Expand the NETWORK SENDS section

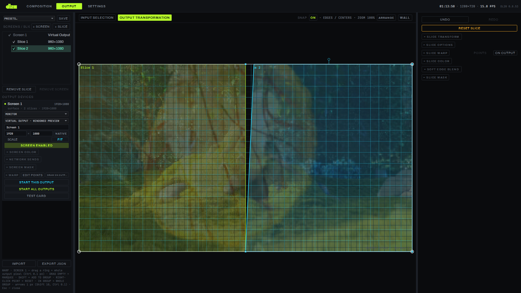23,159
